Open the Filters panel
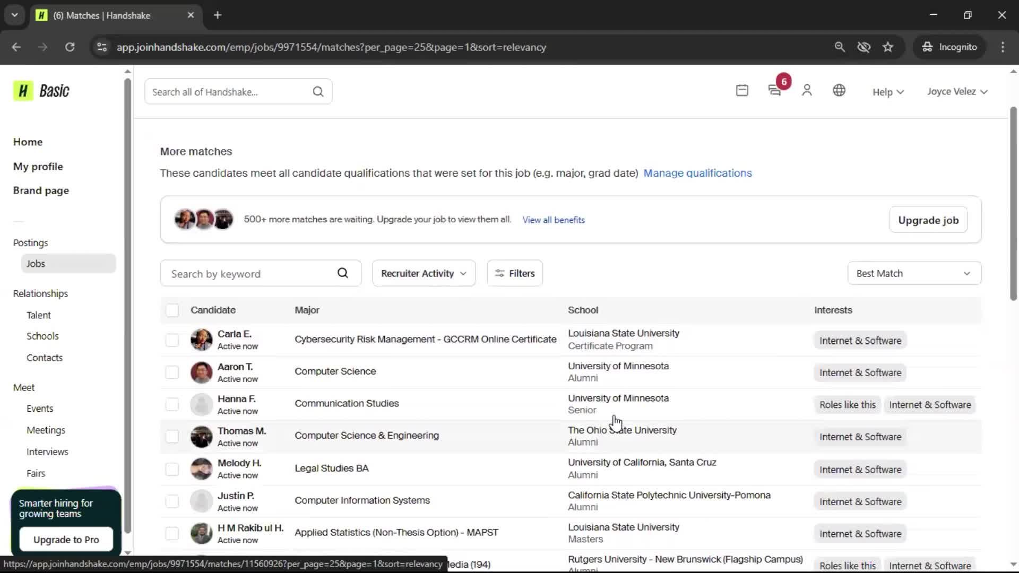The width and height of the screenshot is (1019, 573). click(x=515, y=273)
